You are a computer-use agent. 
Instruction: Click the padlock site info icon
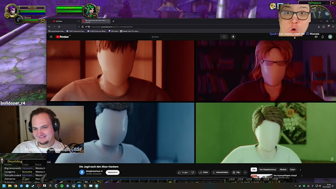(x=83, y=27)
